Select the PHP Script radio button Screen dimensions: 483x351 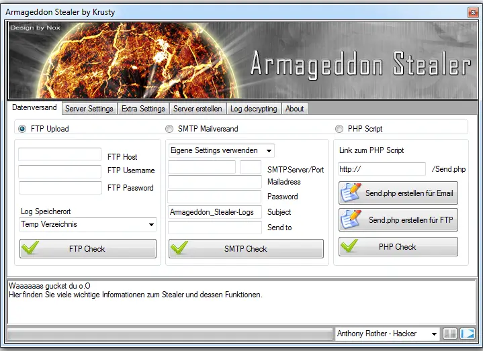[x=339, y=129]
